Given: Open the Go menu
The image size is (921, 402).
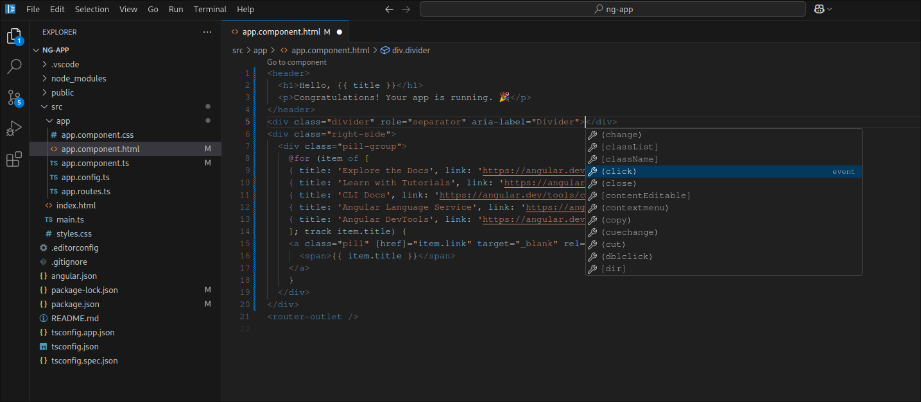Looking at the screenshot, I should 153,9.
